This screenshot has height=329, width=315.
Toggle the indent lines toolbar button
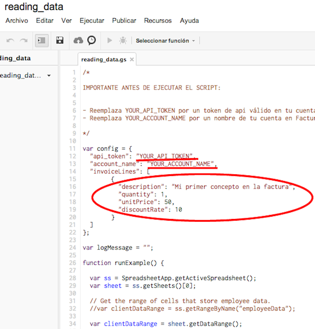[x=42, y=40]
